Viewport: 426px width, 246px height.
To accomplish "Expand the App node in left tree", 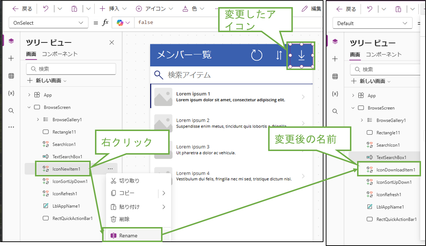I will [29, 95].
